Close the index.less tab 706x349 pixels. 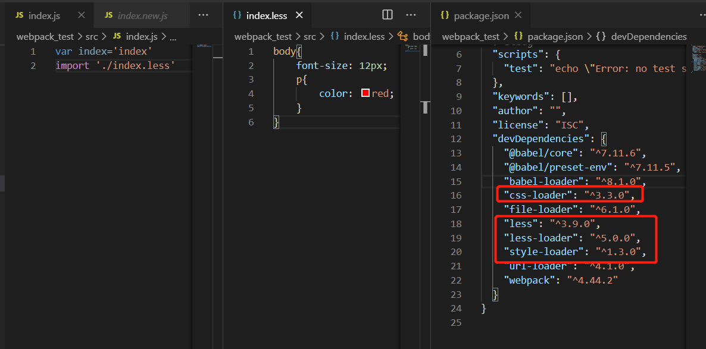(x=299, y=15)
